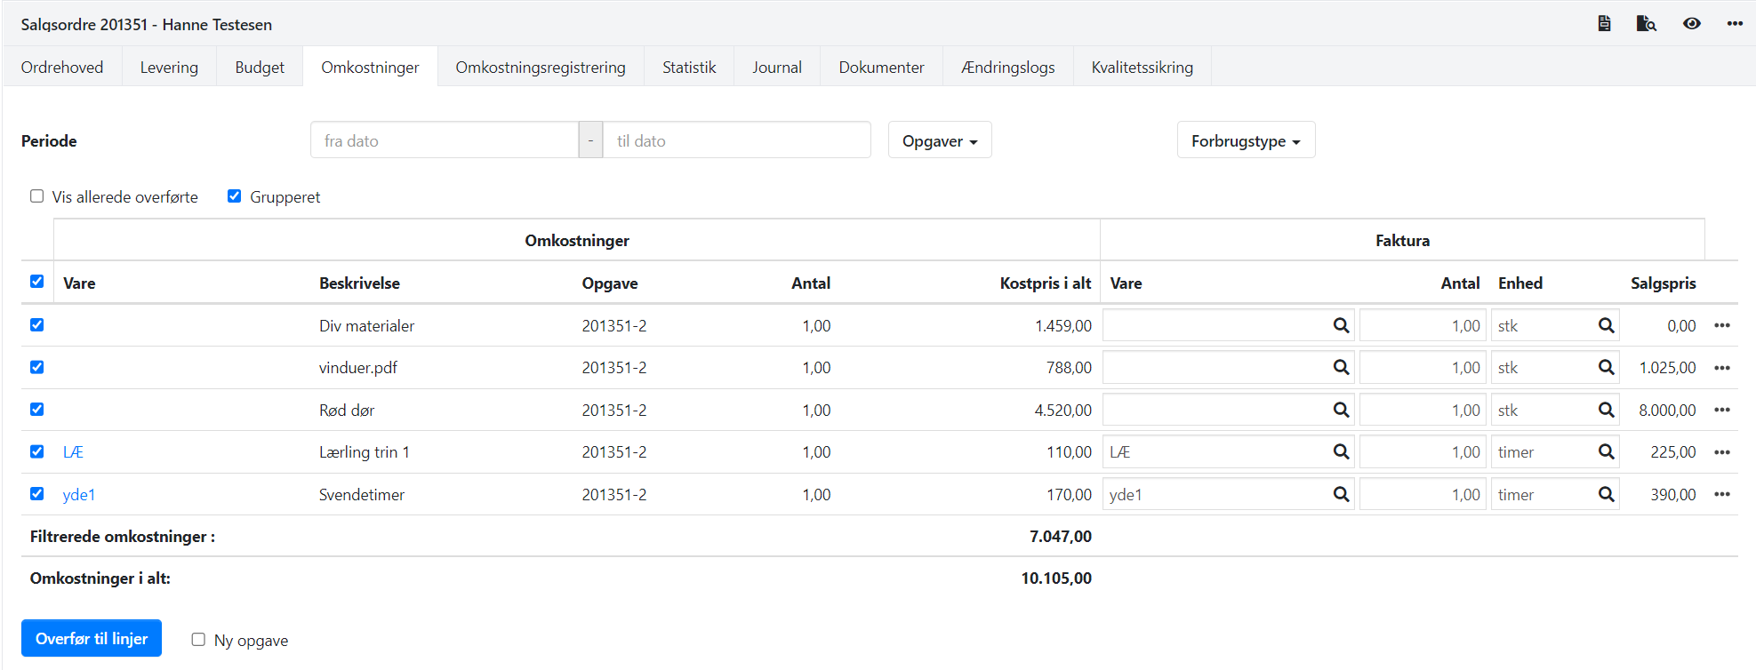Image resolution: width=1756 pixels, height=670 pixels.
Task: Open the Forbrugstype dropdown
Action: 1245,141
